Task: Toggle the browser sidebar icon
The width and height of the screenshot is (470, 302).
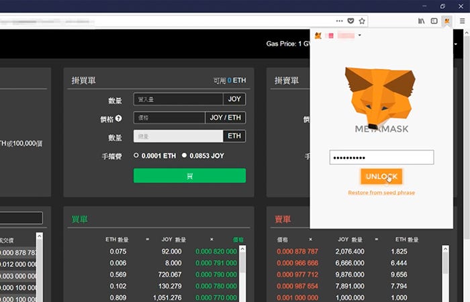Action: [434, 21]
